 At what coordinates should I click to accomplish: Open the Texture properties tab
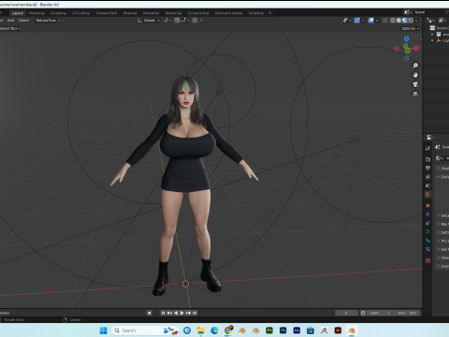(427, 260)
